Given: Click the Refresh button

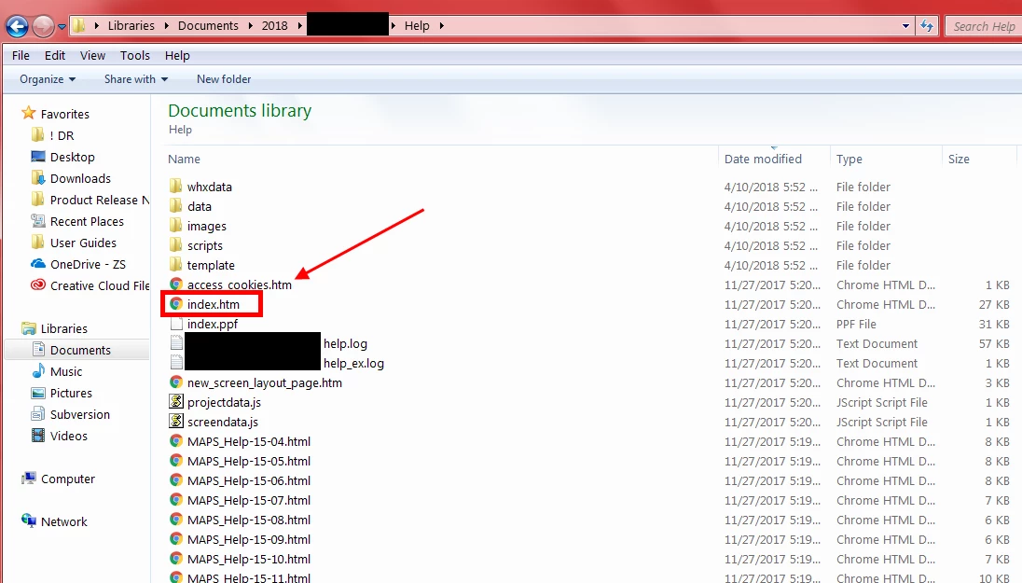Looking at the screenshot, I should pos(927,26).
